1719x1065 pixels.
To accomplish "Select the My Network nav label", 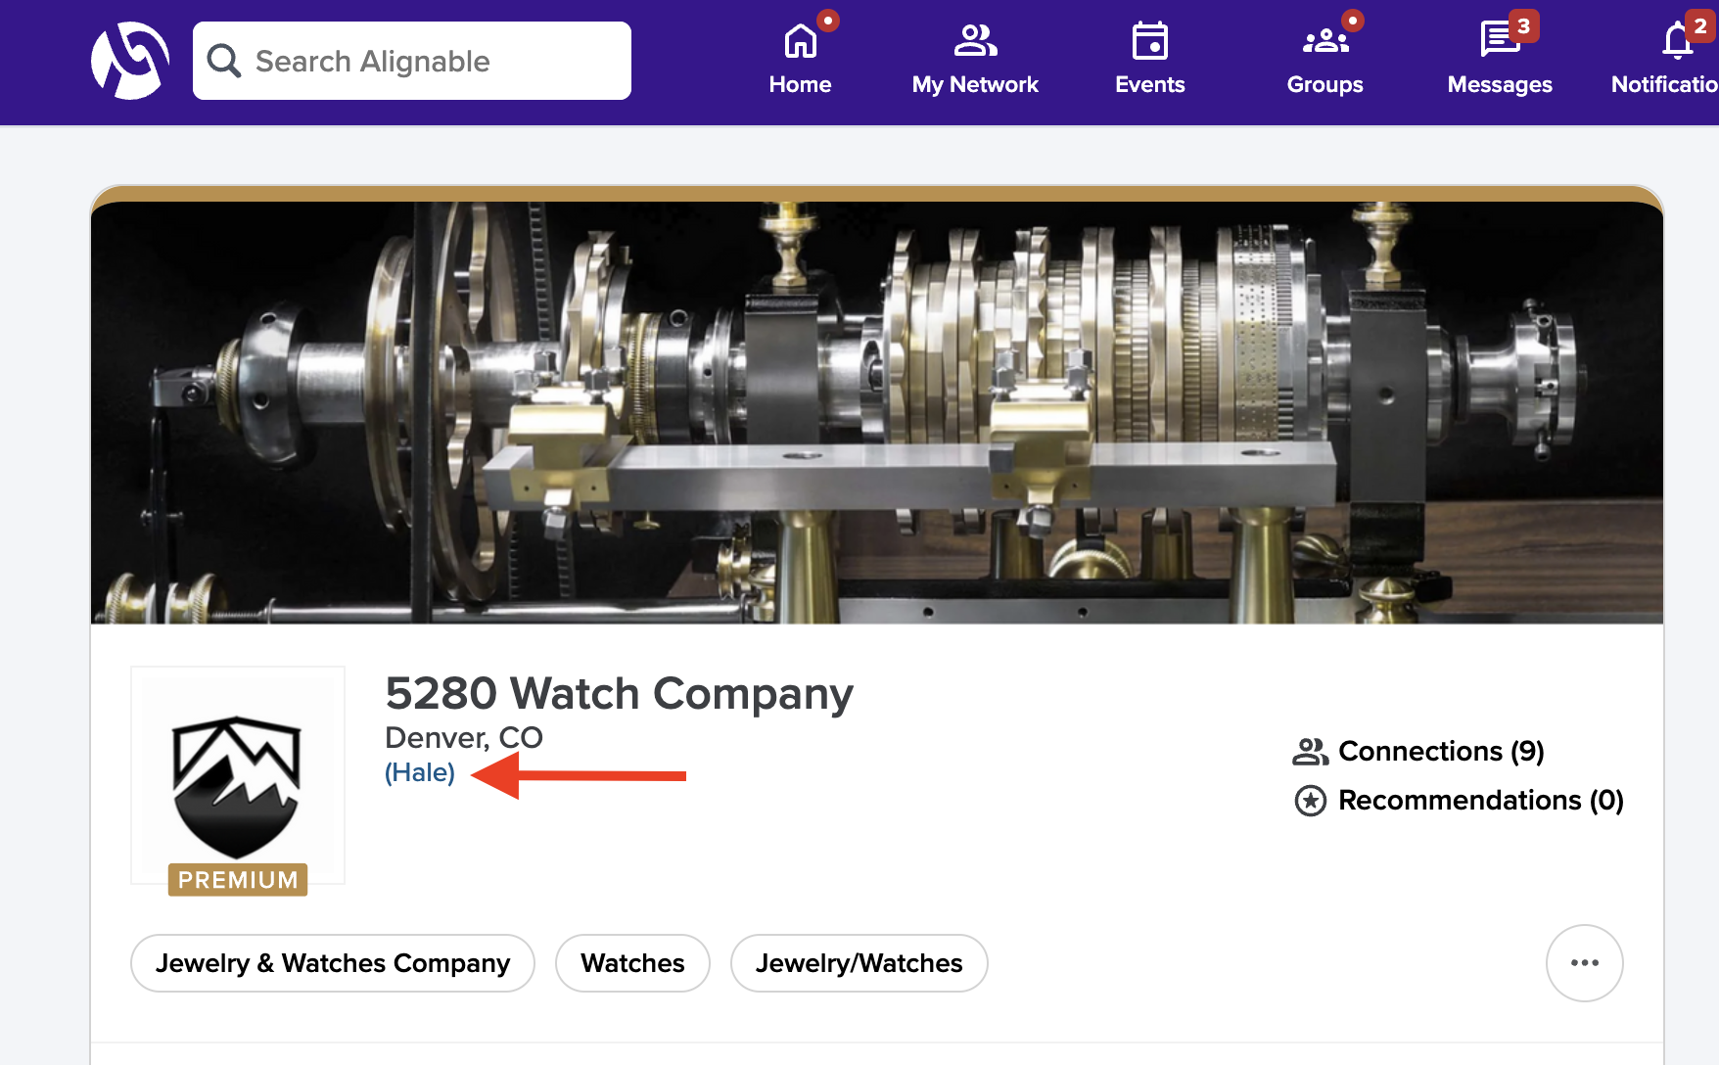I will [975, 85].
